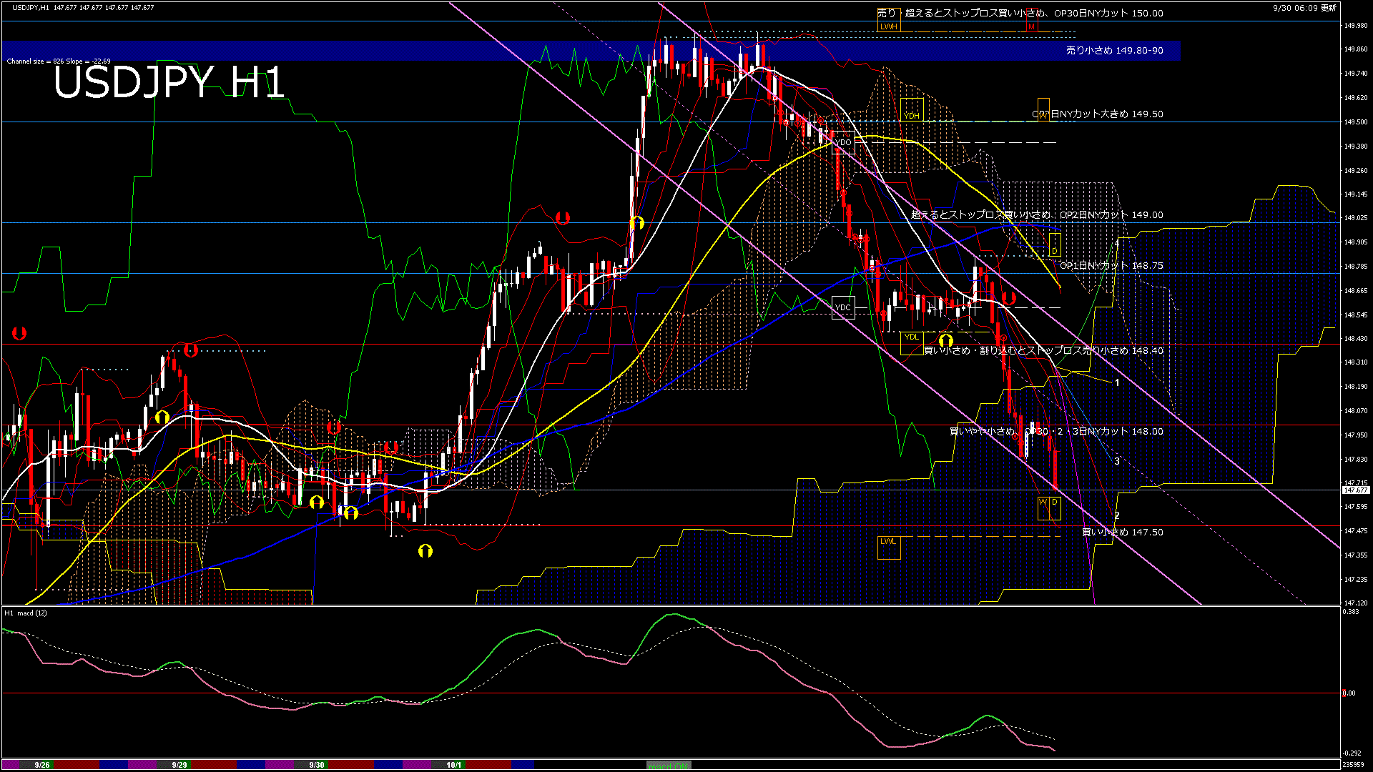Click the OP1日NYカット 148.75 annotation
Screen dimensions: 1373x772
tap(1111, 266)
